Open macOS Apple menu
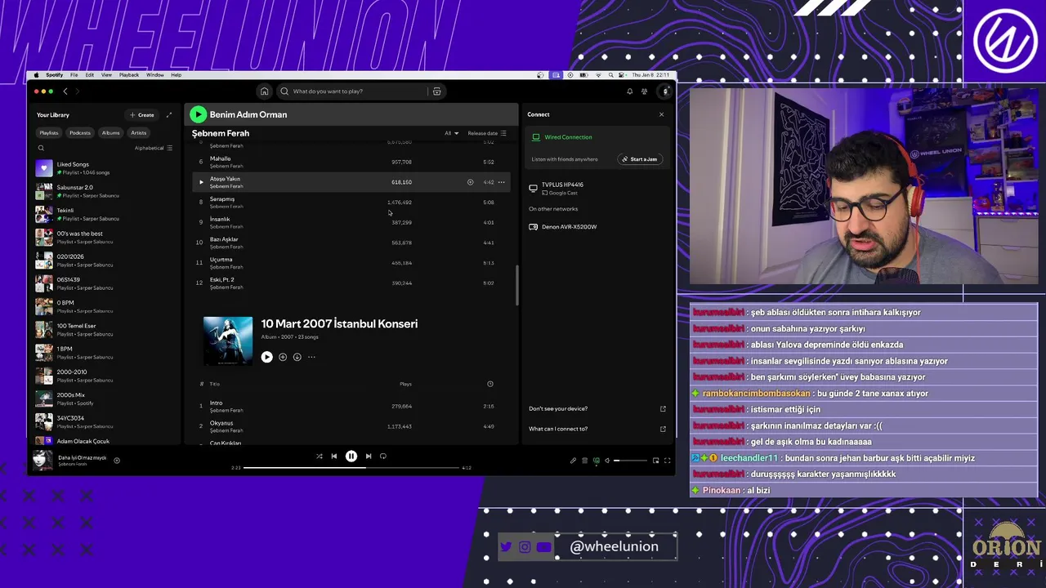 (x=36, y=75)
